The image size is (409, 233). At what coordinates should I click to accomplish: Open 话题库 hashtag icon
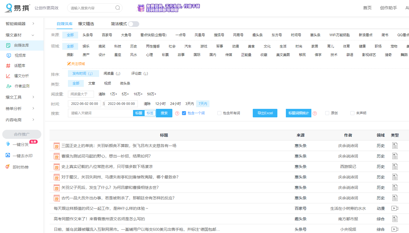point(8,66)
